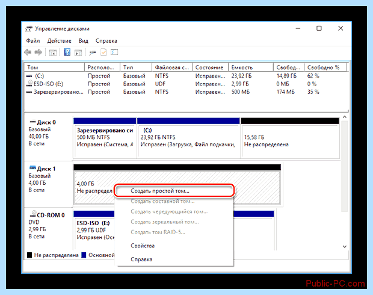Open the blue question-mark help icon
This screenshot has width=373, height=295.
coord(67,52)
